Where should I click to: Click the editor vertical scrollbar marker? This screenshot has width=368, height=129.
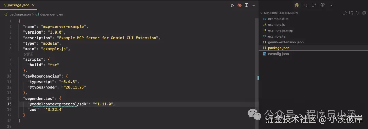(257, 78)
